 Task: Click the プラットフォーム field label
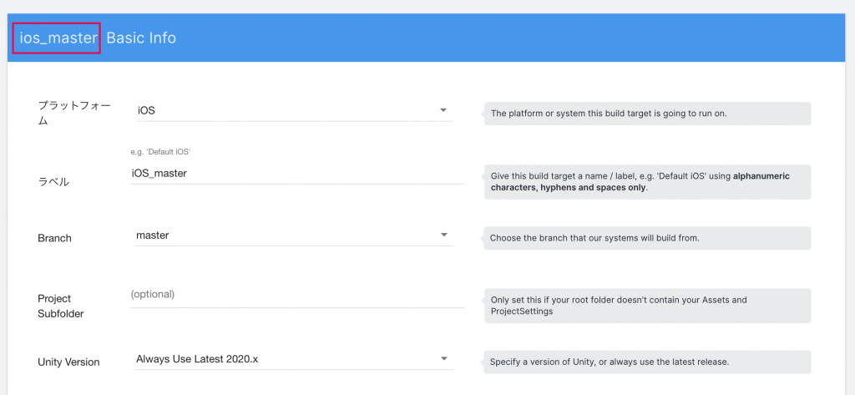click(x=74, y=113)
